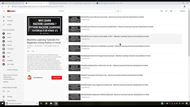Click the Home icon in sidebar
Screen dimensions: 190x107
coord(4,17)
